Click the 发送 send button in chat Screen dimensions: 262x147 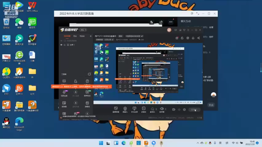tap(211, 105)
